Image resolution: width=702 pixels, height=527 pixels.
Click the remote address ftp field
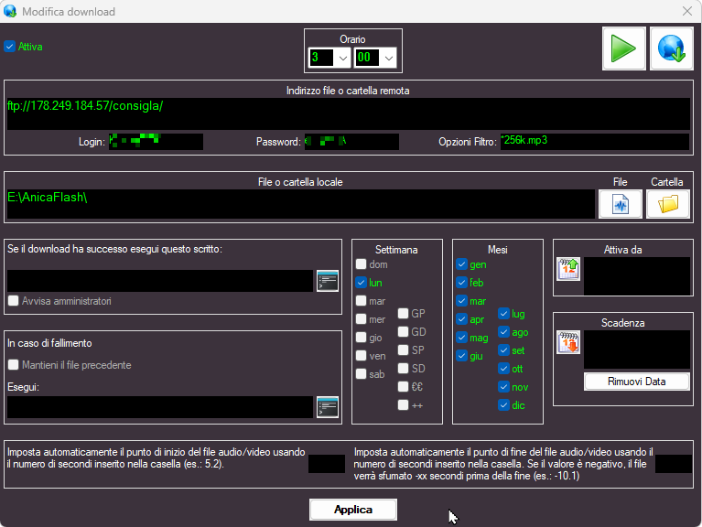349,114
